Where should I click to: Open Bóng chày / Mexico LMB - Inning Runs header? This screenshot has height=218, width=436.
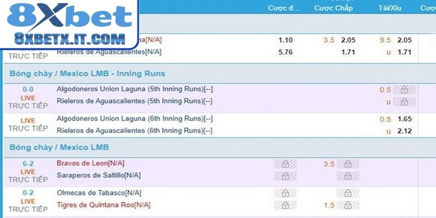87,74
